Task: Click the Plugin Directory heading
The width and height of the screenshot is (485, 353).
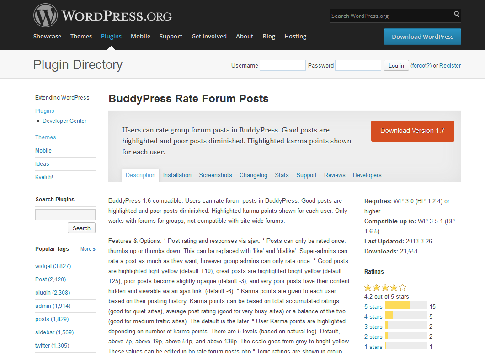Action: [x=78, y=65]
